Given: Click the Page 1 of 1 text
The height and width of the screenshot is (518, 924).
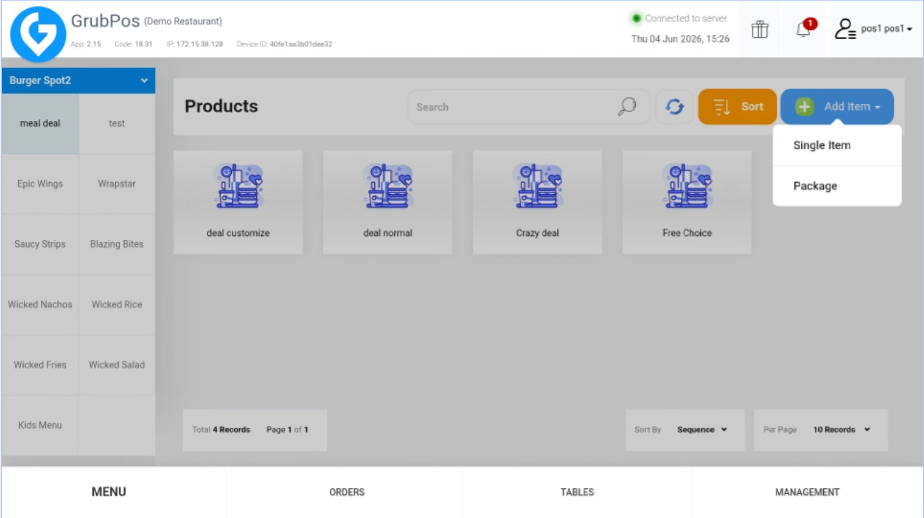Looking at the screenshot, I should pos(287,430).
